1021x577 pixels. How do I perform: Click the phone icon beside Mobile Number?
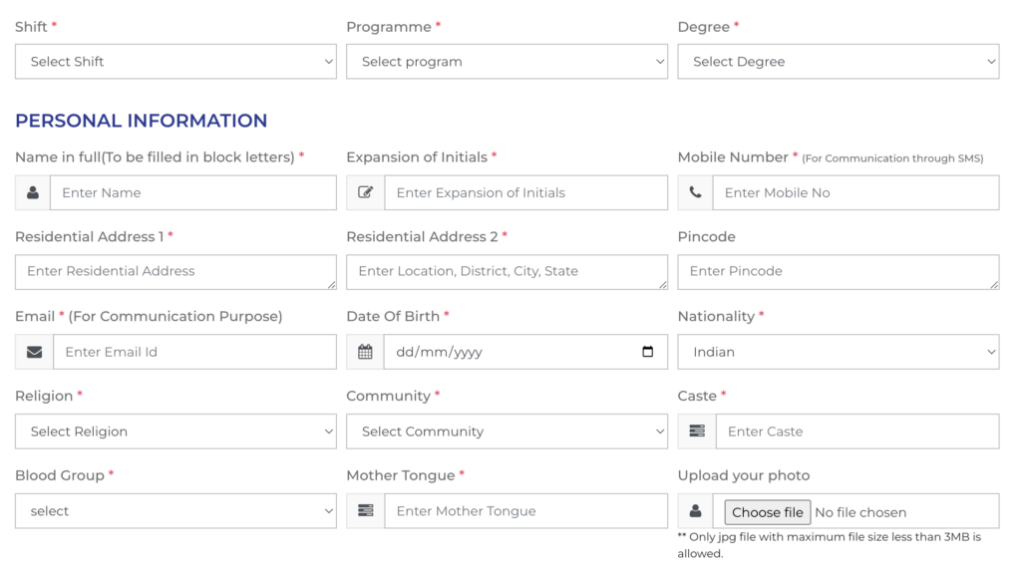695,192
